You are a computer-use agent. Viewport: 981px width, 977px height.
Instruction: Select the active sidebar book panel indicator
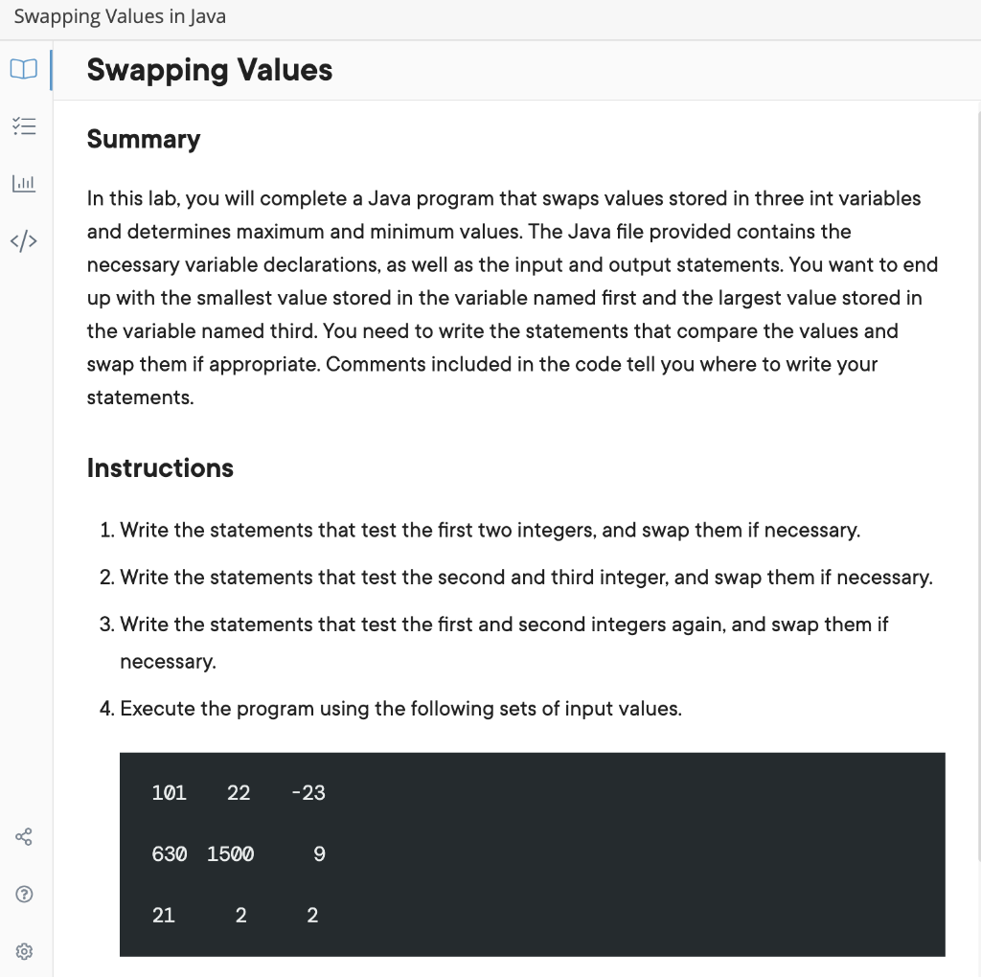coord(49,69)
